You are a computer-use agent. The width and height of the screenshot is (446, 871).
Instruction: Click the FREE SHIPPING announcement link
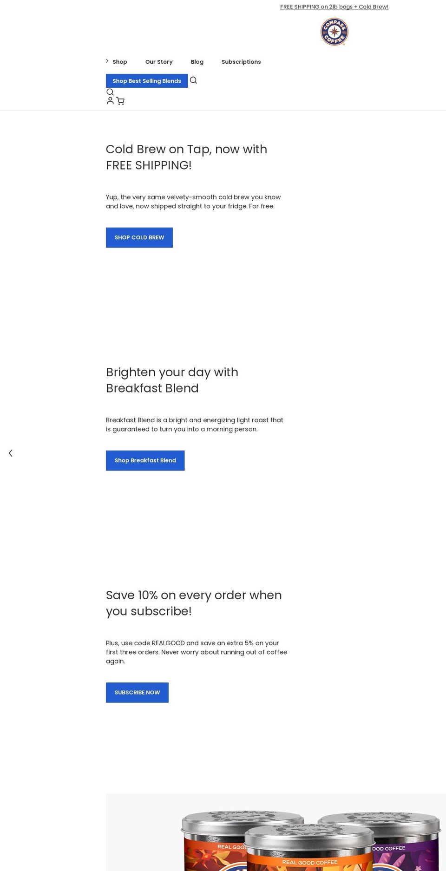[334, 7]
